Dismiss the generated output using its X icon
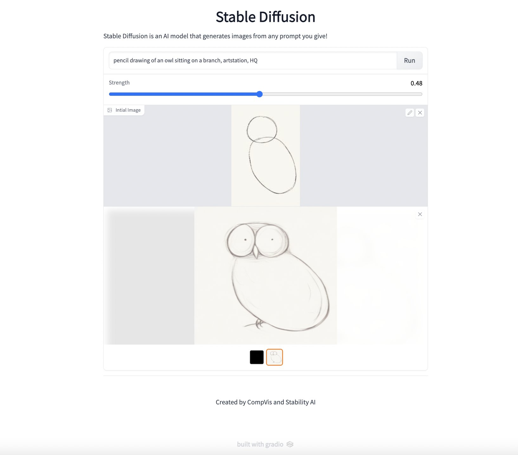The width and height of the screenshot is (518, 455). tap(420, 214)
